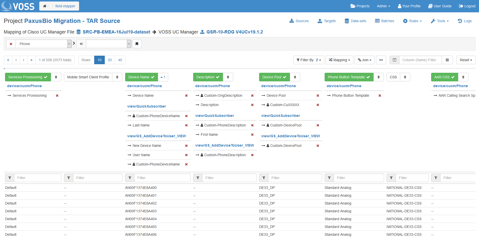Toggle the AAR CSS column button
The width and height of the screenshot is (479, 237).
coord(444,77)
